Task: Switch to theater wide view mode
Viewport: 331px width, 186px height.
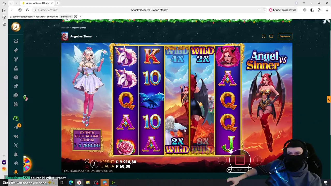Action: 271,36
